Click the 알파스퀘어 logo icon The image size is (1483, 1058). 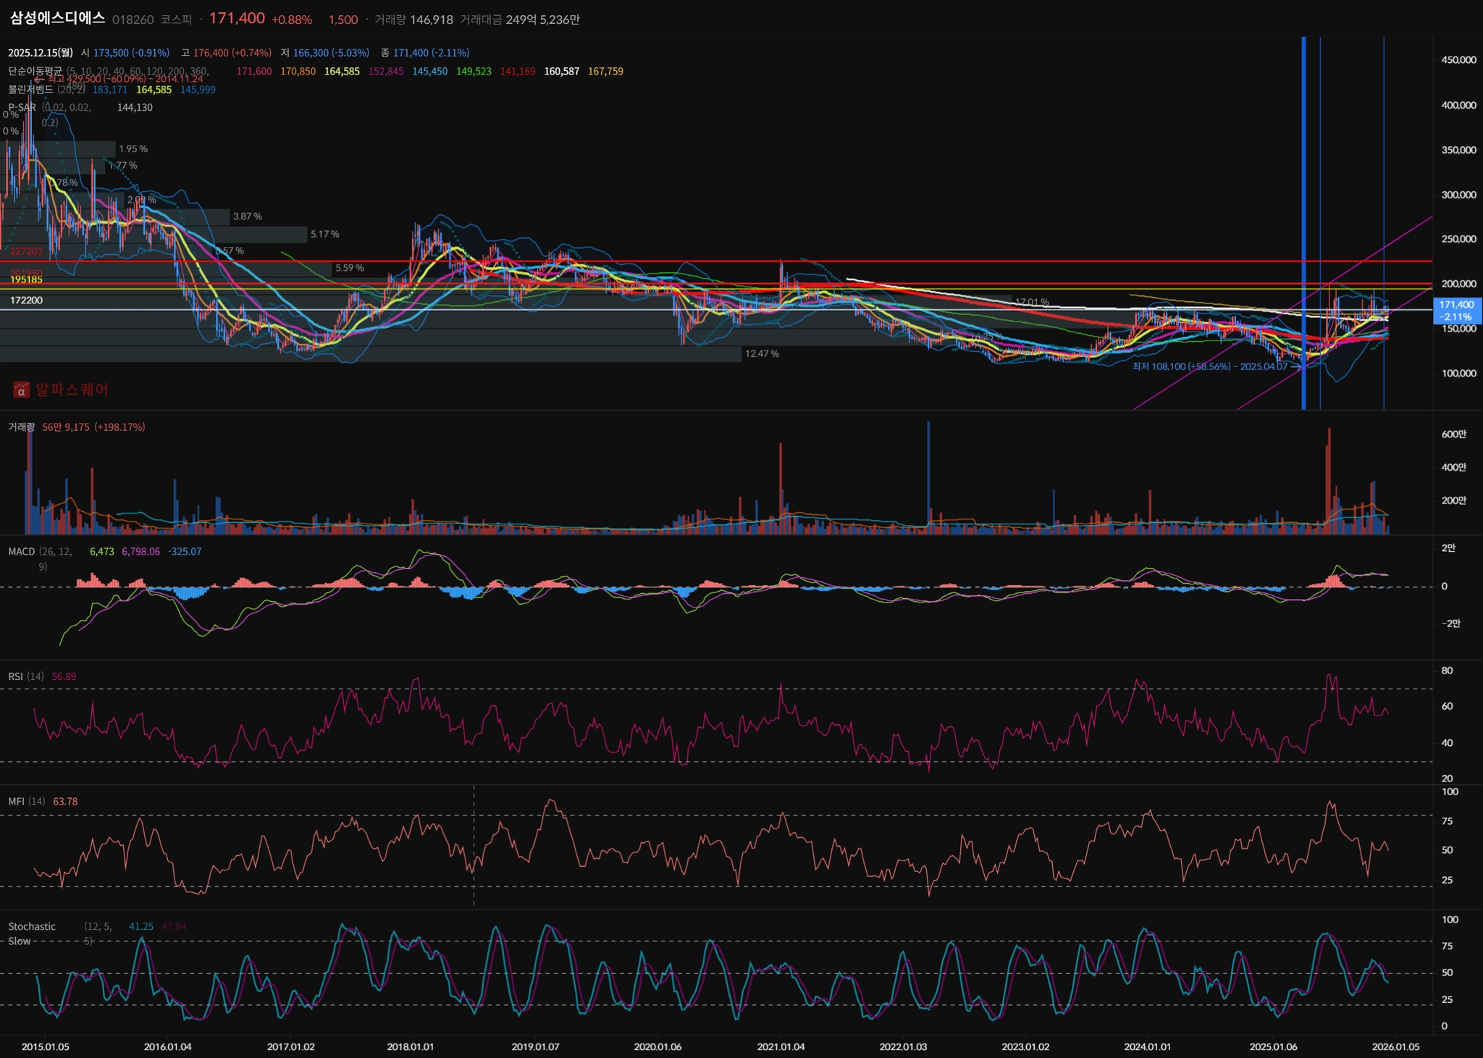21,390
